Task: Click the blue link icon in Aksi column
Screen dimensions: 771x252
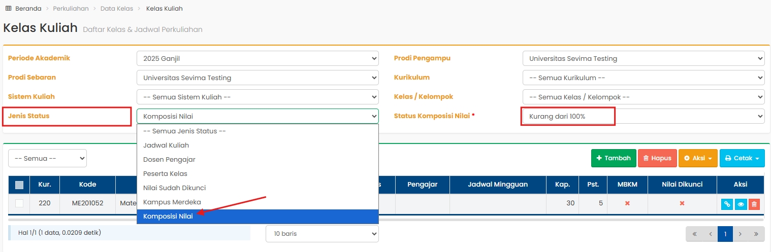Action: click(x=727, y=204)
